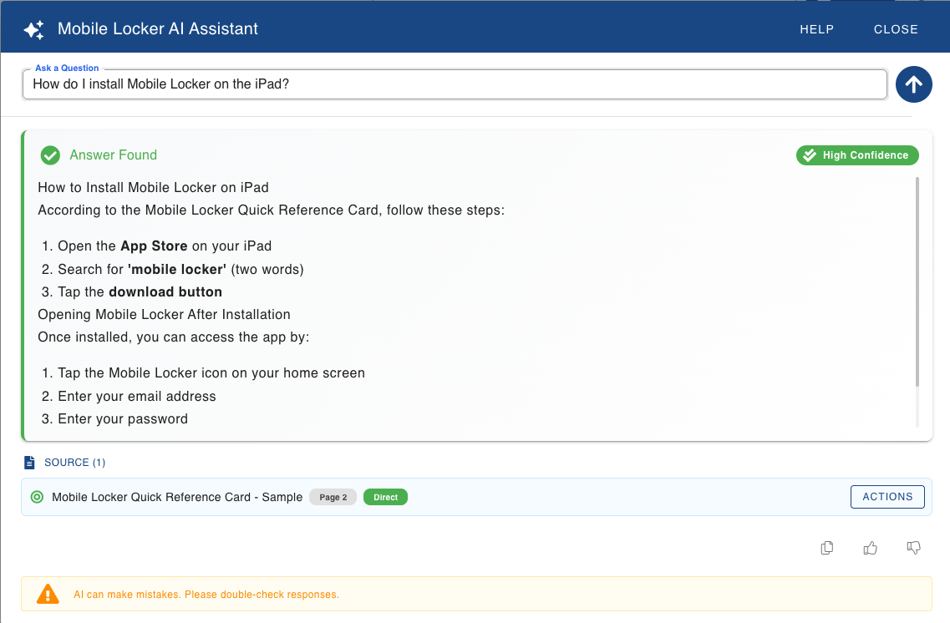
Task: Click 'Enter your password' step
Action: 123,419
